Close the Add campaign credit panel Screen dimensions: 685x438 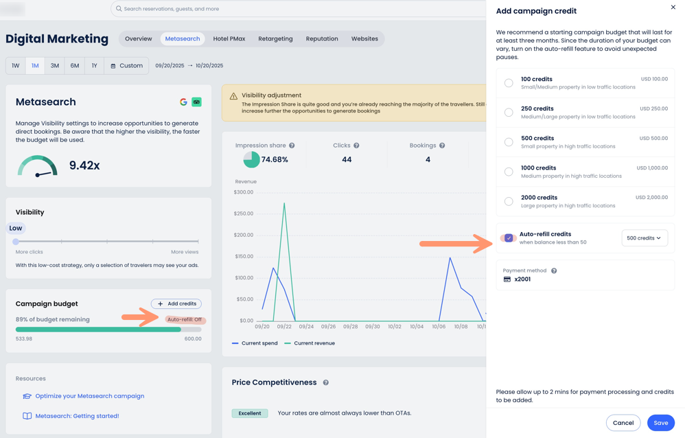pos(673,8)
